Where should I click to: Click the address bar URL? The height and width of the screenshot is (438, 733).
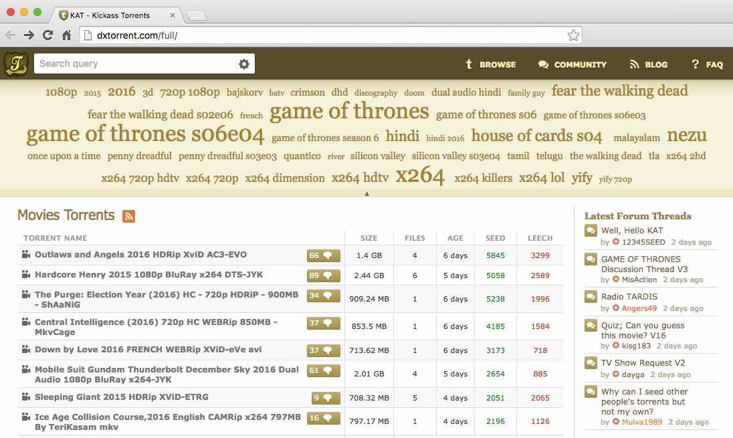pyautogui.click(x=137, y=35)
